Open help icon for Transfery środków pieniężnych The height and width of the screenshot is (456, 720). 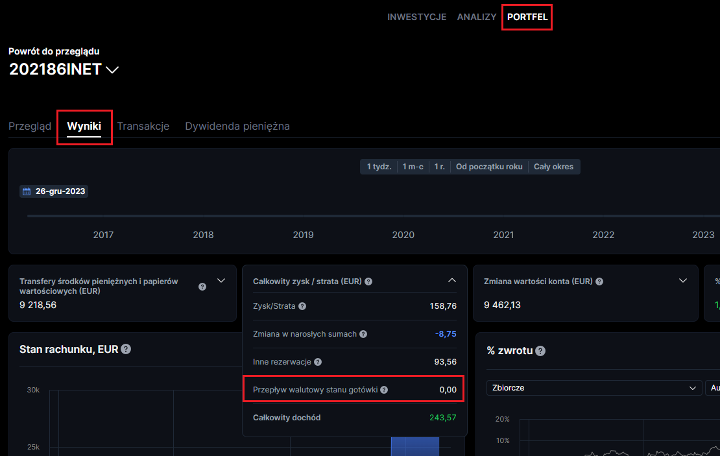202,287
